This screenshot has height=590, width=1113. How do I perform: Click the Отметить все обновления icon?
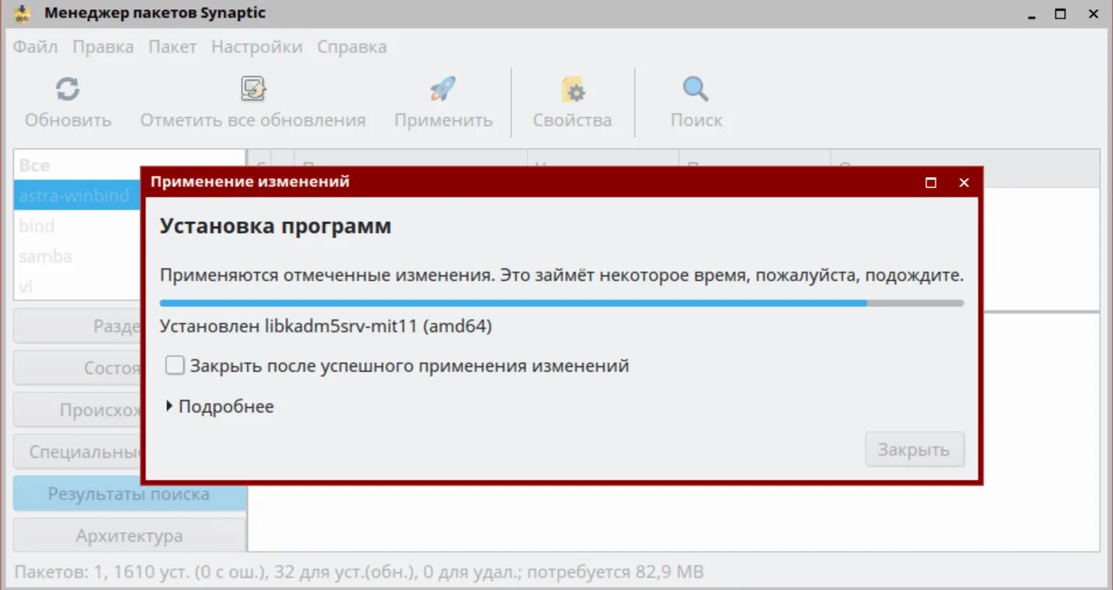[x=253, y=89]
